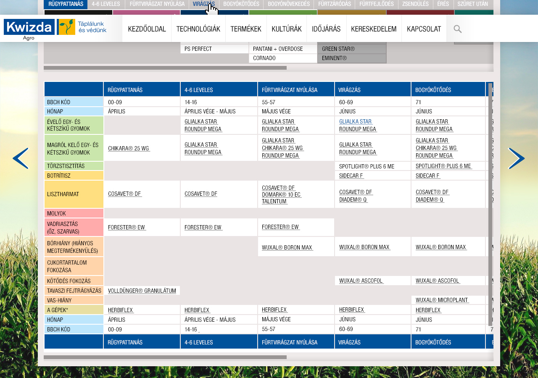Open HERBIFLEX in Rügypattanás column
Image resolution: width=538 pixels, height=378 pixels.
[121, 310]
